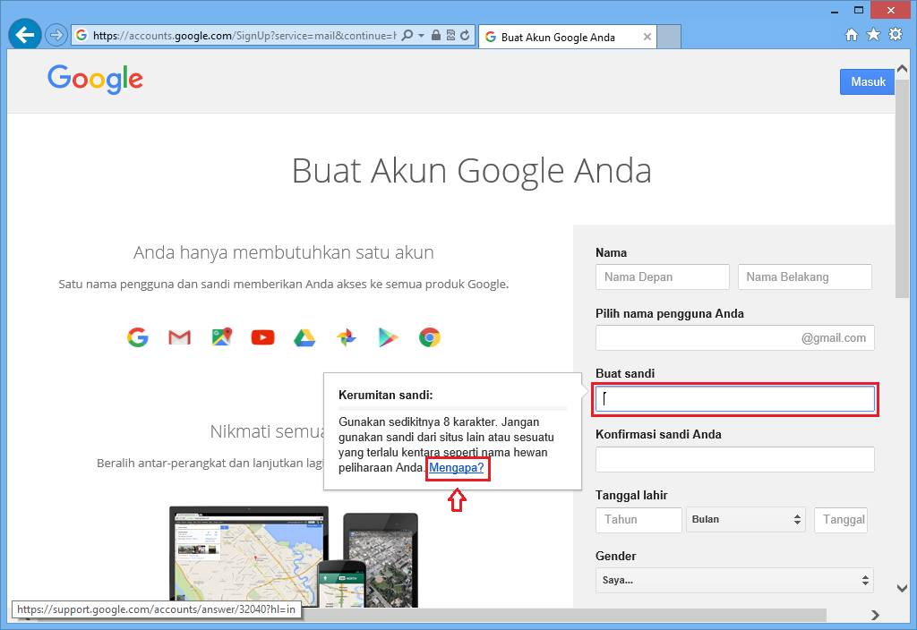Open browser Tools gear icon

[x=896, y=35]
